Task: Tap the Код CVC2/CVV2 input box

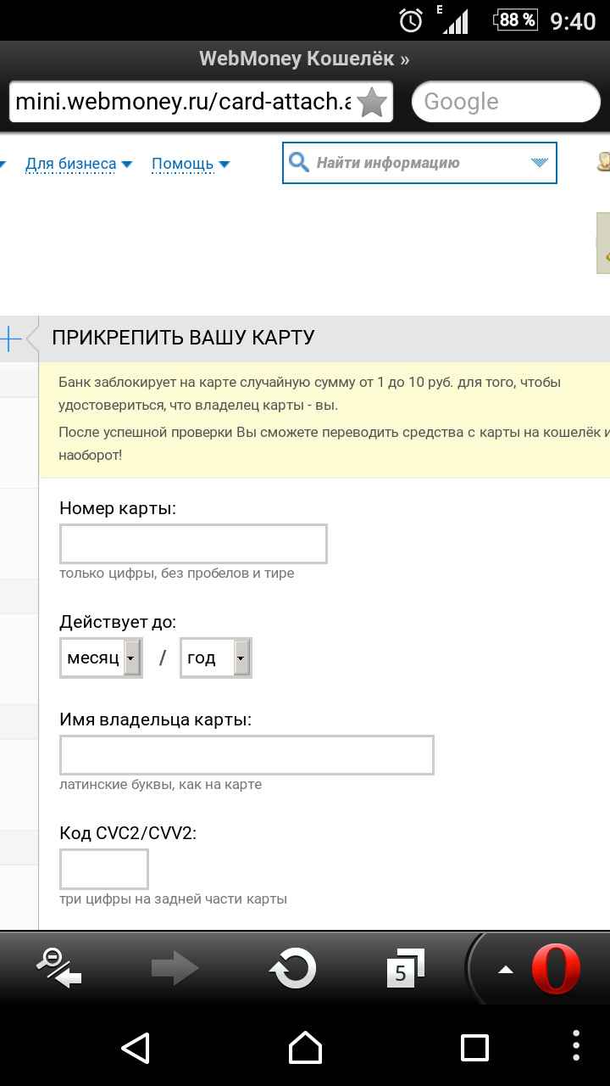Action: tap(104, 869)
